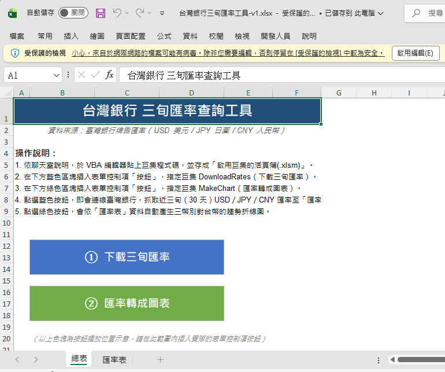
Task: Click previous sheet navigation arrow
Action: [x=17, y=359]
